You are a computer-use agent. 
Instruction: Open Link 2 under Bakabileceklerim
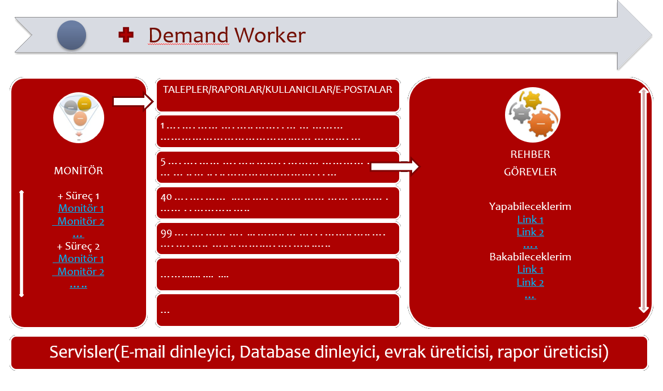(x=530, y=282)
